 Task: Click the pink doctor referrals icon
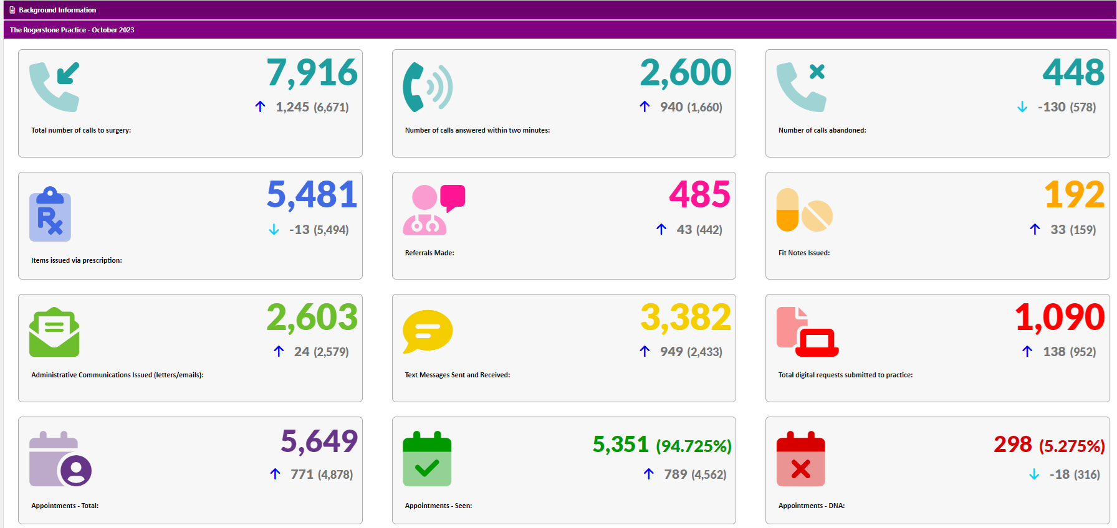434,209
